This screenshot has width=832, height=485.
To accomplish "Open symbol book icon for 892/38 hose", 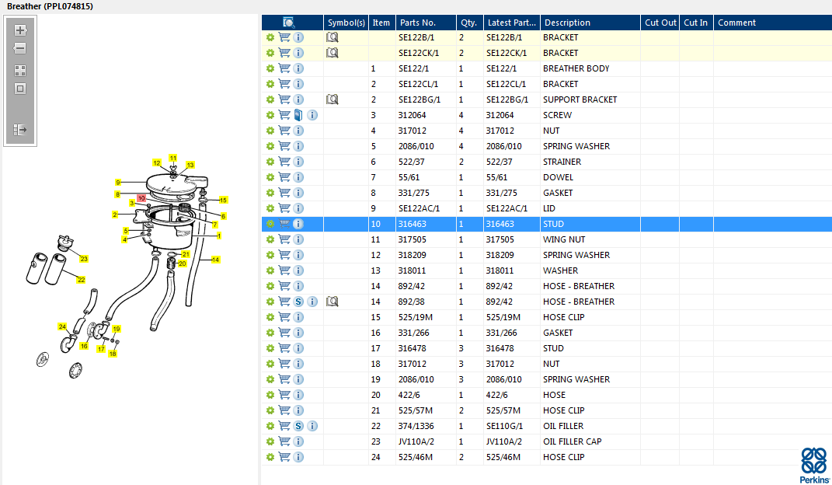I will pos(332,302).
